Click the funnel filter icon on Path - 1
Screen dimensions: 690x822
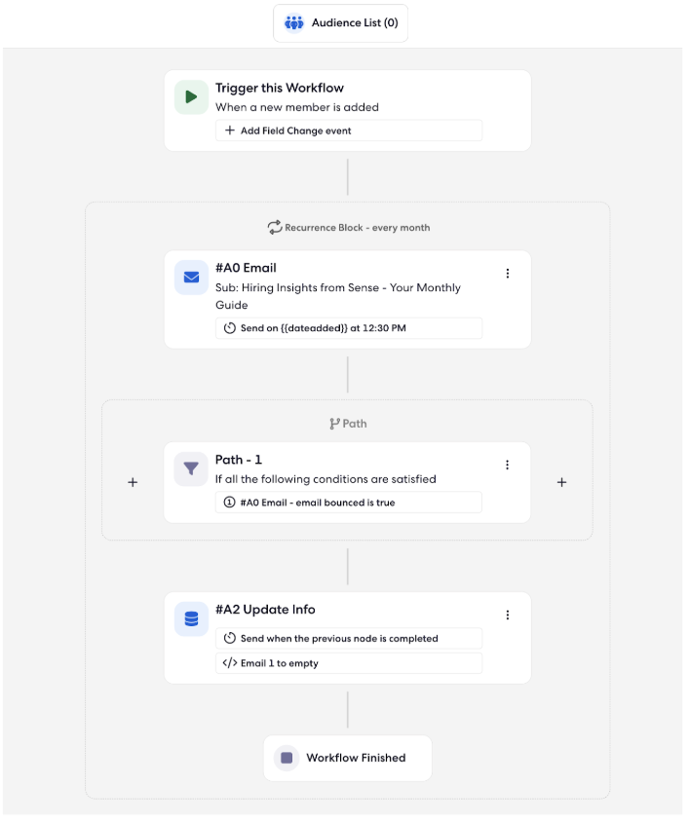[191, 468]
